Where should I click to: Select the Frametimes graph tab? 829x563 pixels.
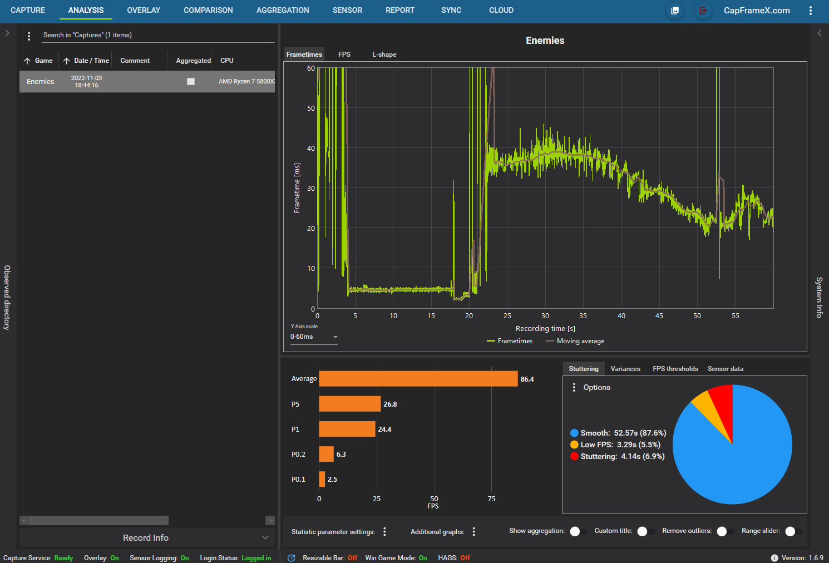tap(304, 55)
